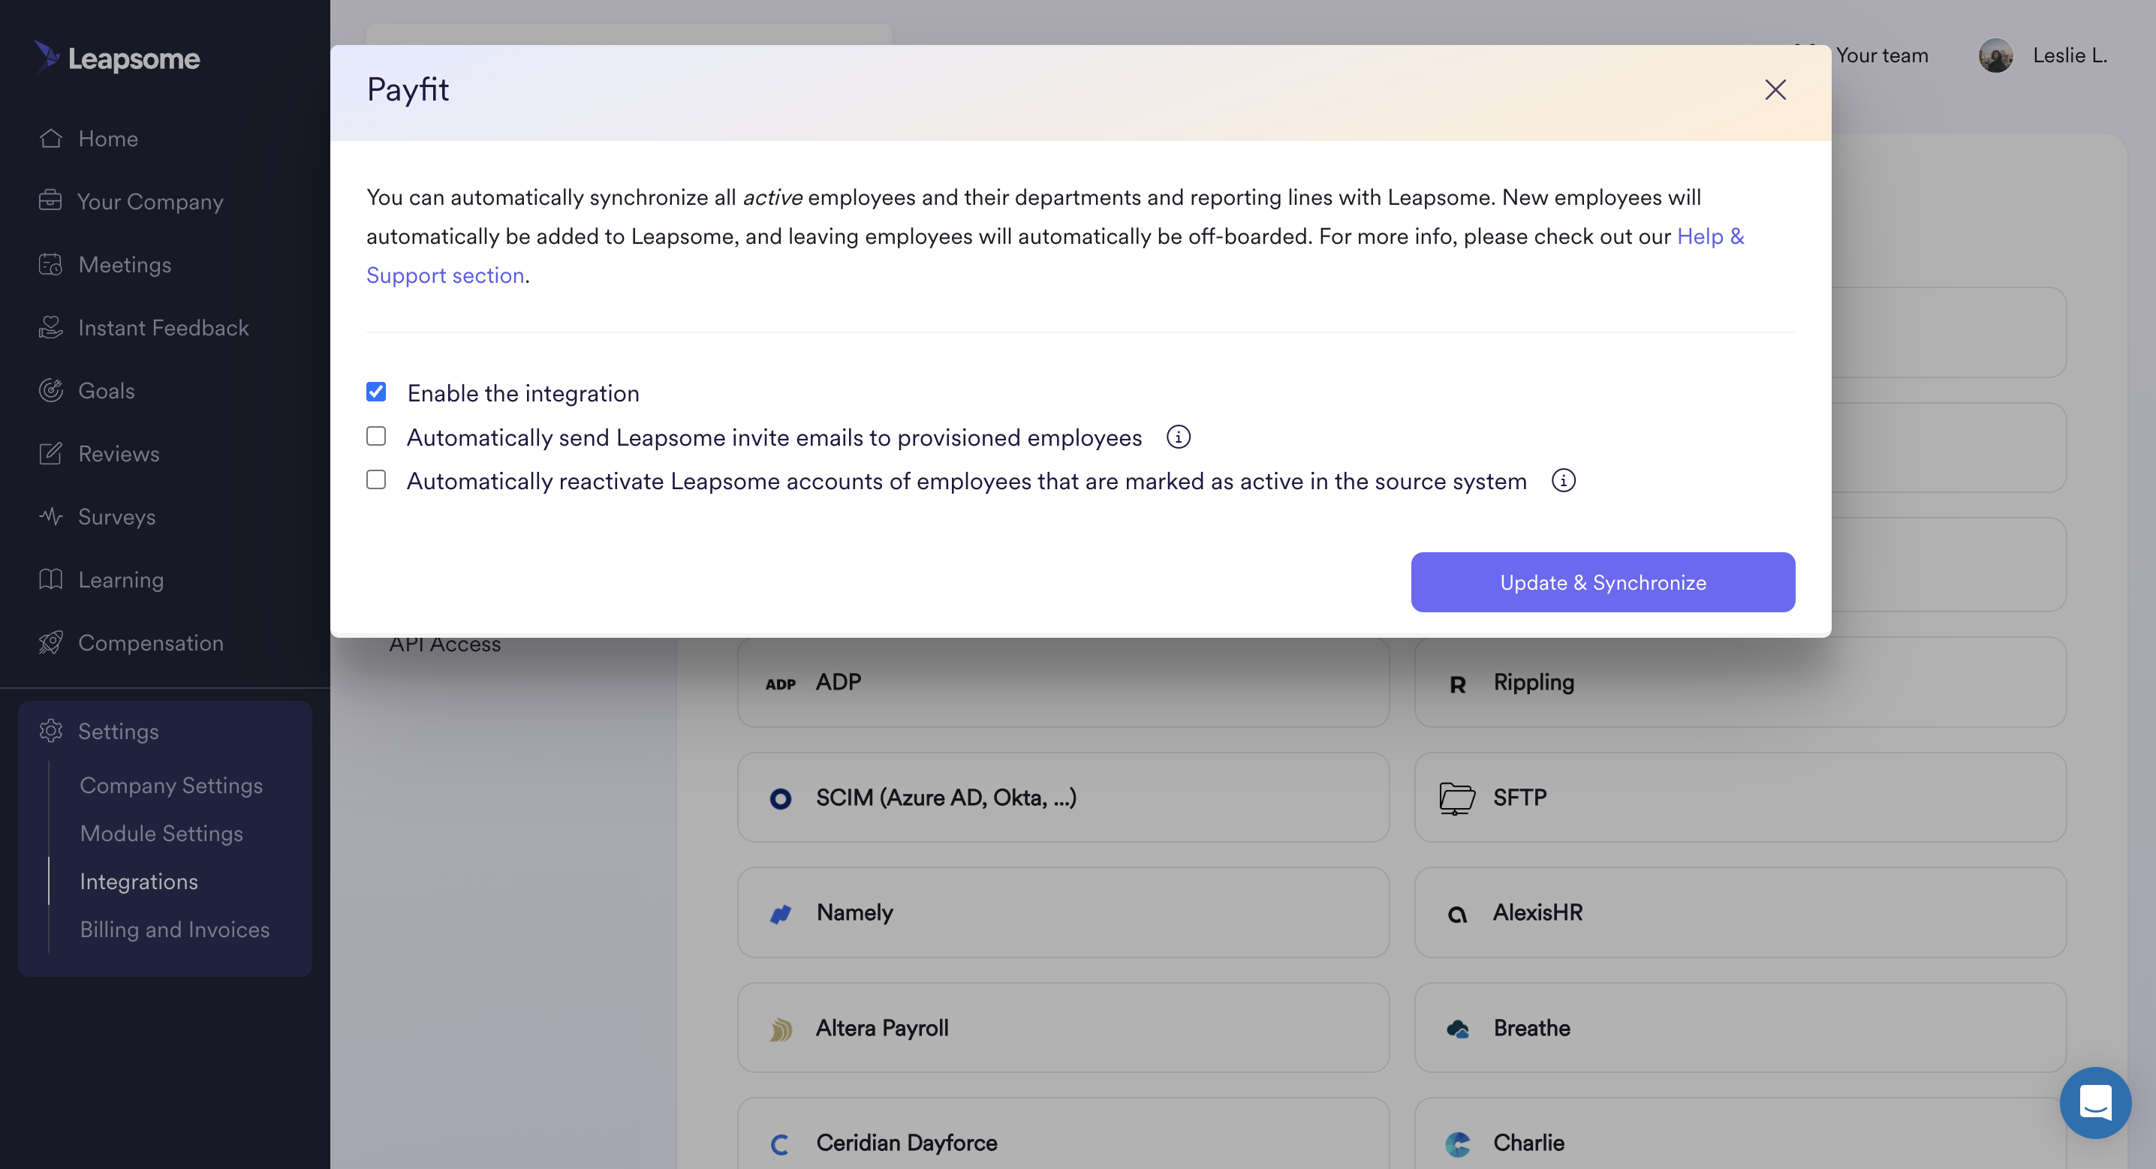Screen dimensions: 2156x1169
Task: Select the Rippling integration card
Action: 1740,682
